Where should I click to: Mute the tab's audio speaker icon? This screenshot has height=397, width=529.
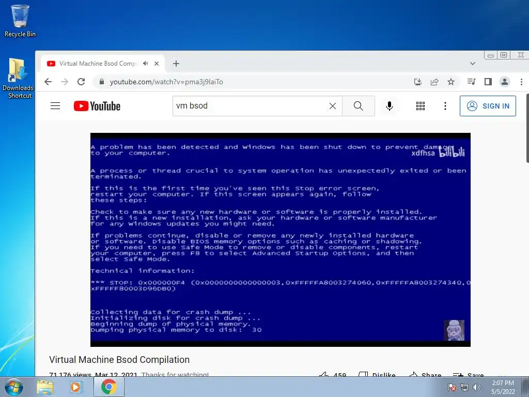click(145, 64)
